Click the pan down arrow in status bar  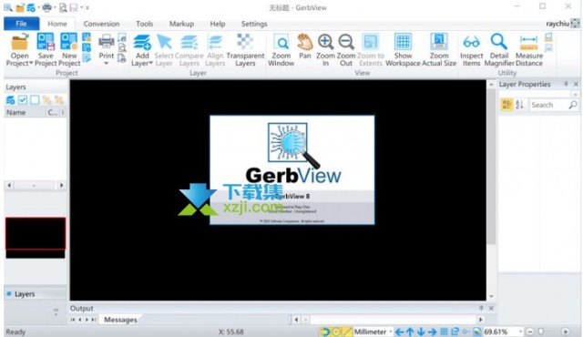click(x=421, y=332)
